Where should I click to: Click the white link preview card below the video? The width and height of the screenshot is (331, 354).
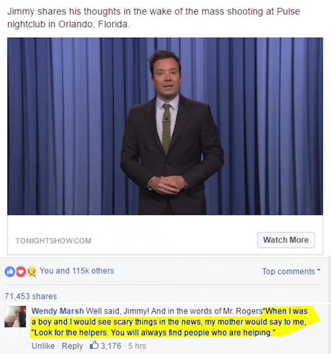[x=165, y=235]
